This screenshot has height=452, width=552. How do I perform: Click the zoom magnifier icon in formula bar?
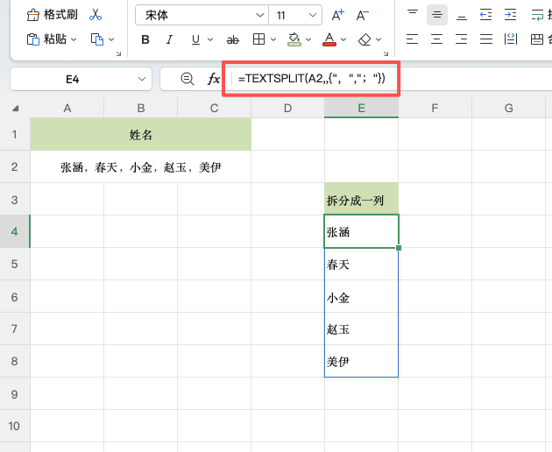coord(188,79)
